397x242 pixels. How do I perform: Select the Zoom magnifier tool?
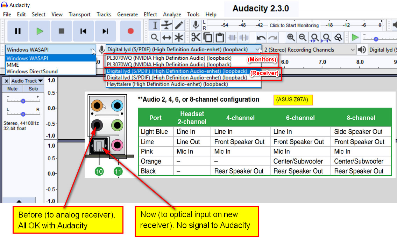point(155,38)
